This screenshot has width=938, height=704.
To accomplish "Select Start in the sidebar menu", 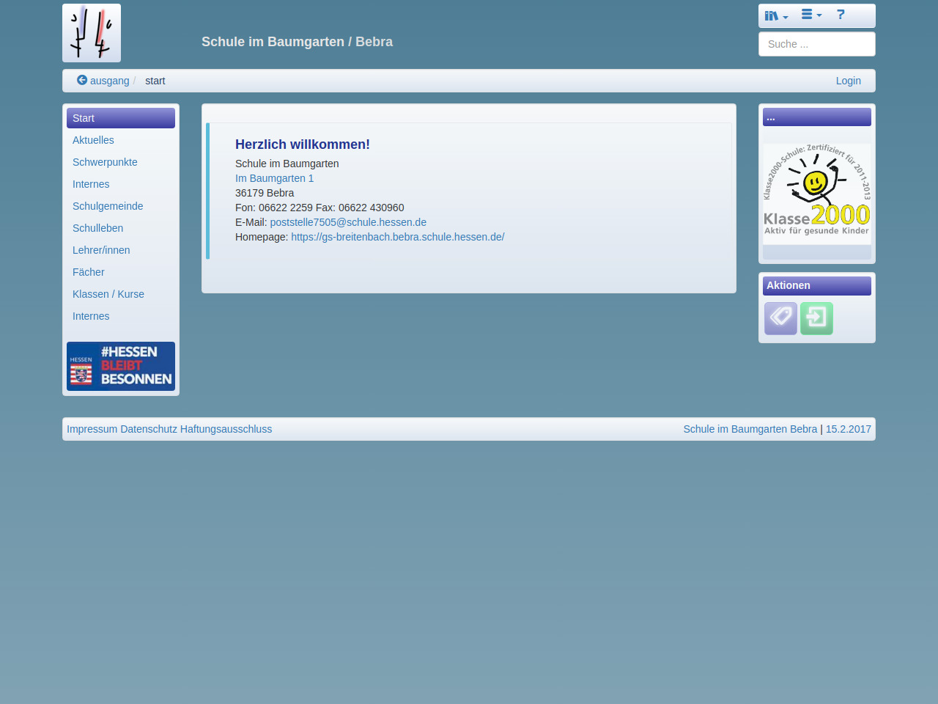I will 121,118.
